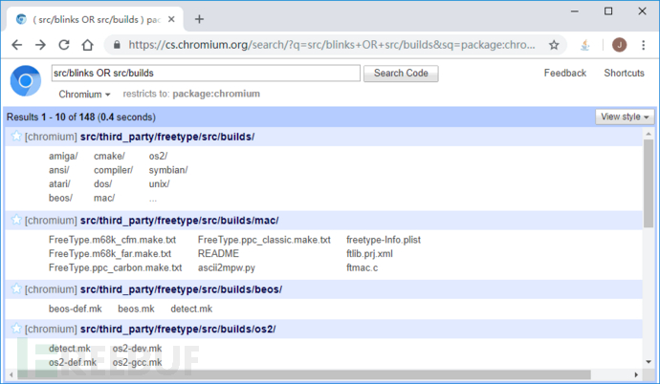Viewport: 660px width, 384px height.
Task: Open FreeType.ppc_carbon.make.txt file
Action: point(116,267)
